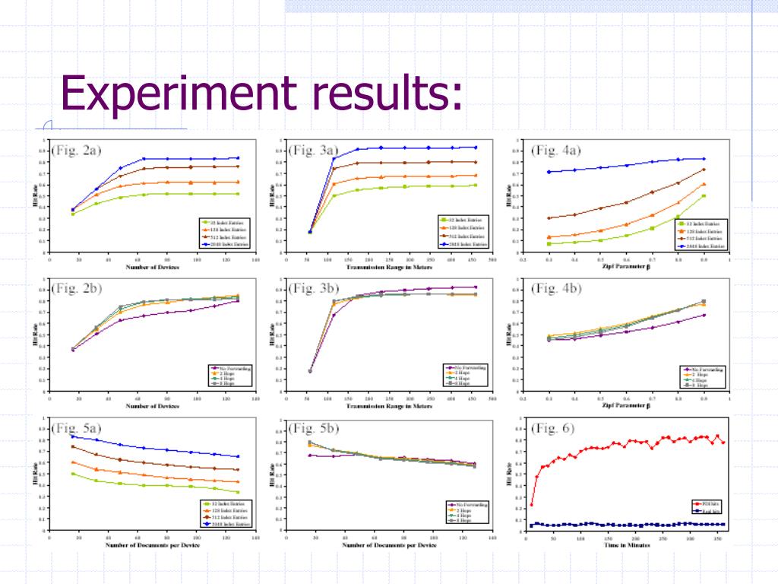Click Number of Devices axis label under Fig. 2a
This screenshot has height=584, width=778.
click(152, 267)
